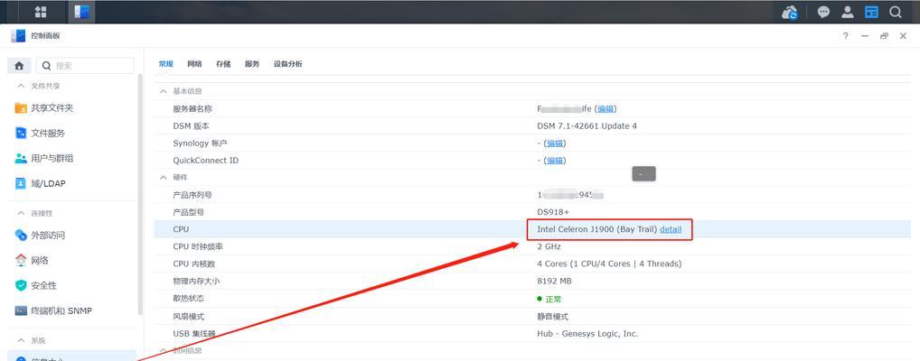This screenshot has height=361, width=920.
Task: Open the cloud sync status icon
Action: (790, 12)
